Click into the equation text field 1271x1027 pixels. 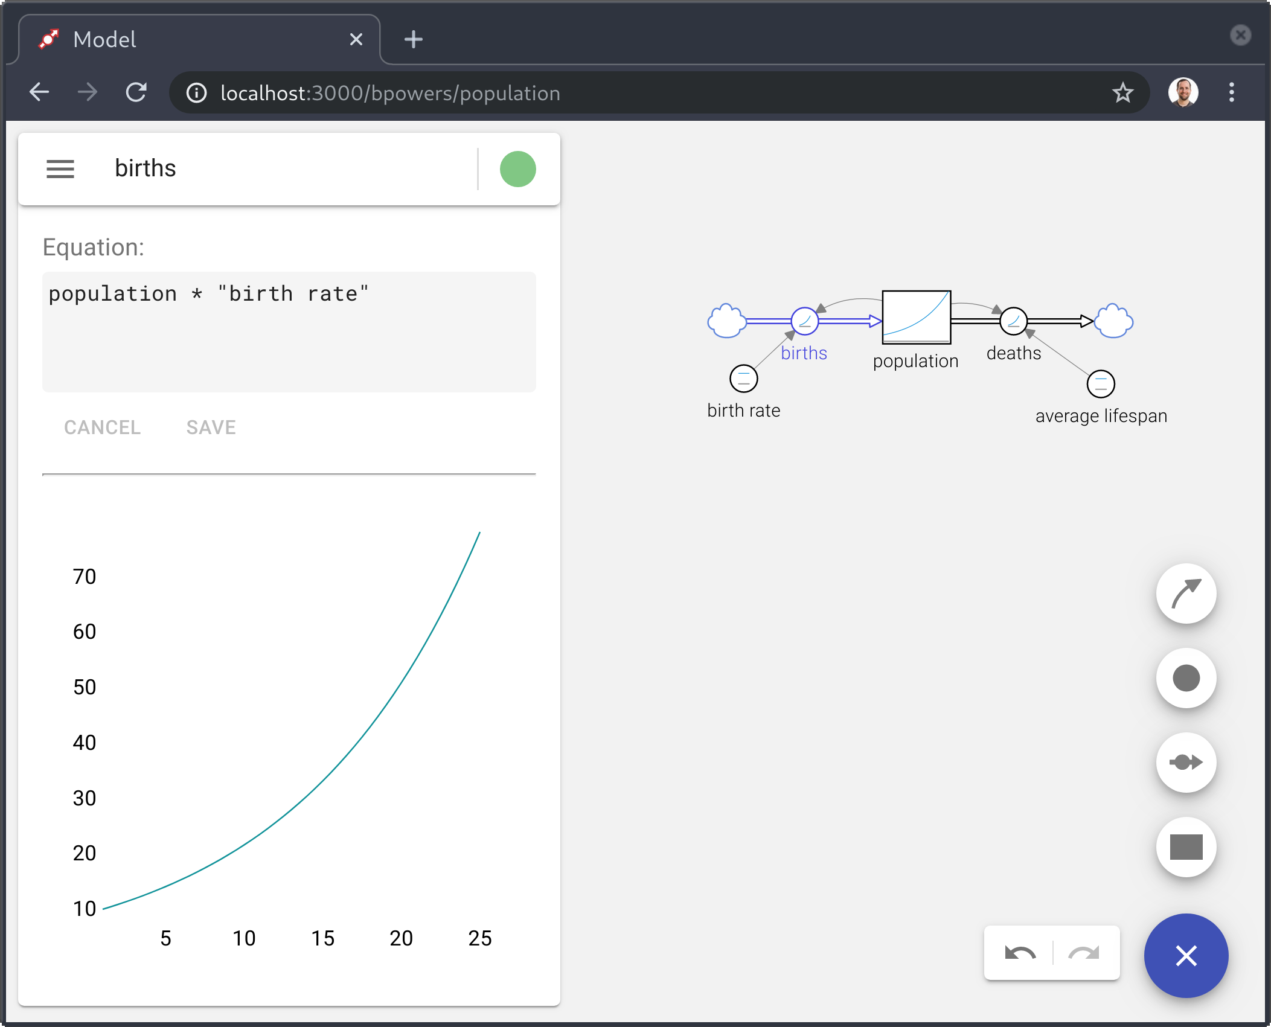[289, 331]
